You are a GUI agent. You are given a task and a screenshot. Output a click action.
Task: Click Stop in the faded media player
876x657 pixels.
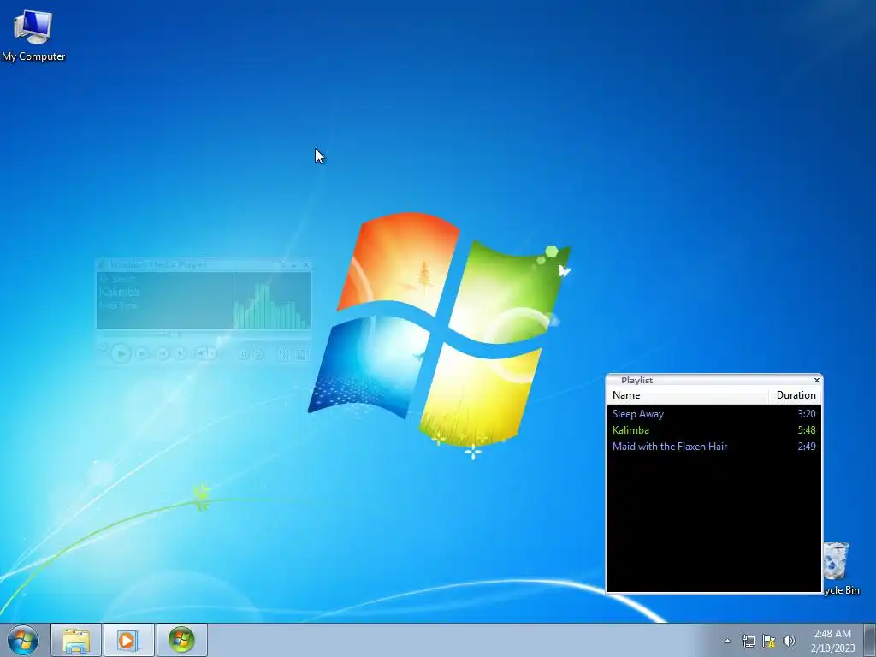click(x=142, y=353)
